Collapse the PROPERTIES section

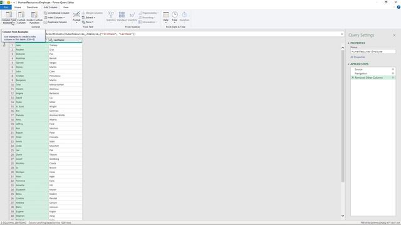click(348, 43)
